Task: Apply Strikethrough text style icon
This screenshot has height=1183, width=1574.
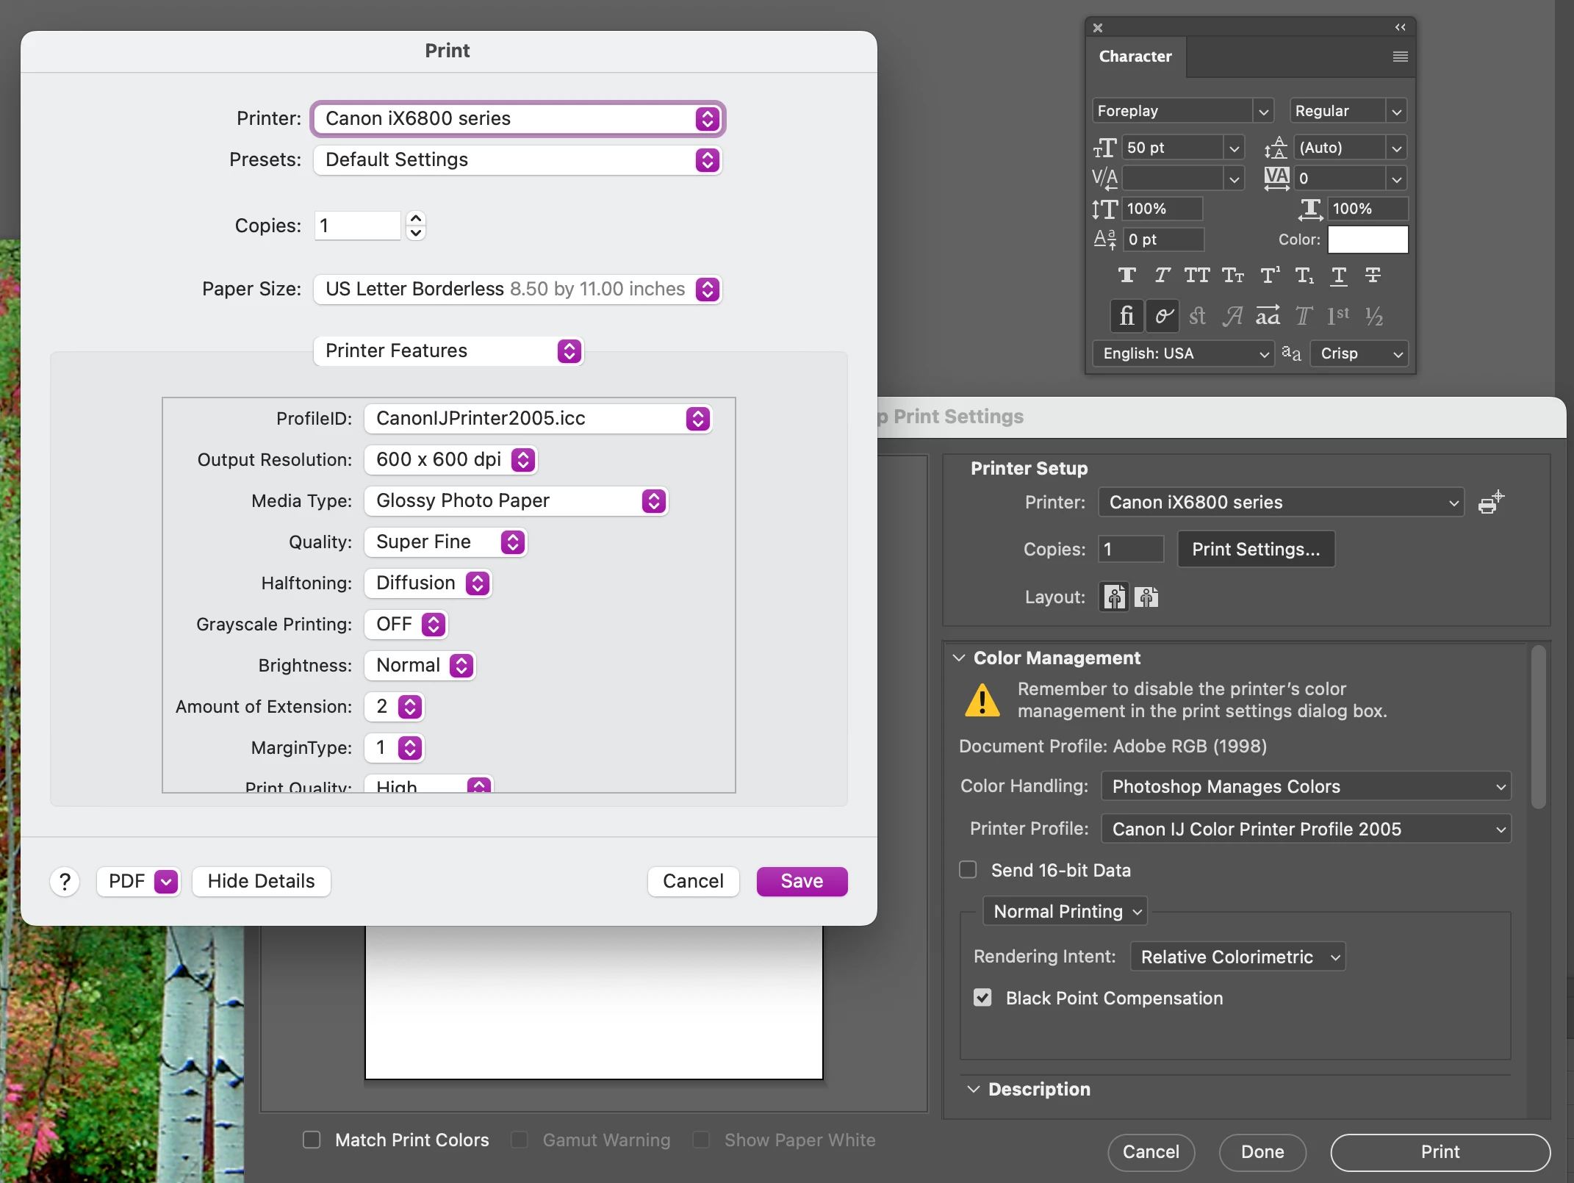Action: point(1373,276)
